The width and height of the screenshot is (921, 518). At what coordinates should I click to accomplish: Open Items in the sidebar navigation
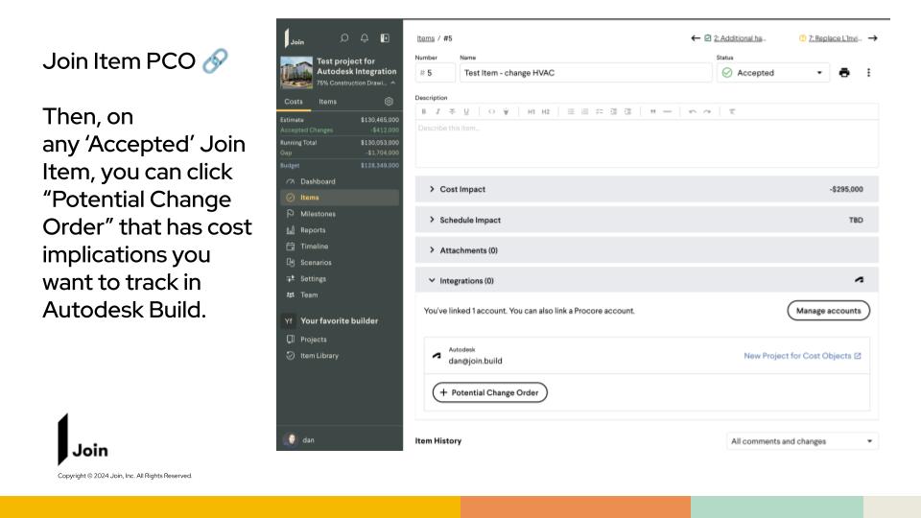(340, 198)
